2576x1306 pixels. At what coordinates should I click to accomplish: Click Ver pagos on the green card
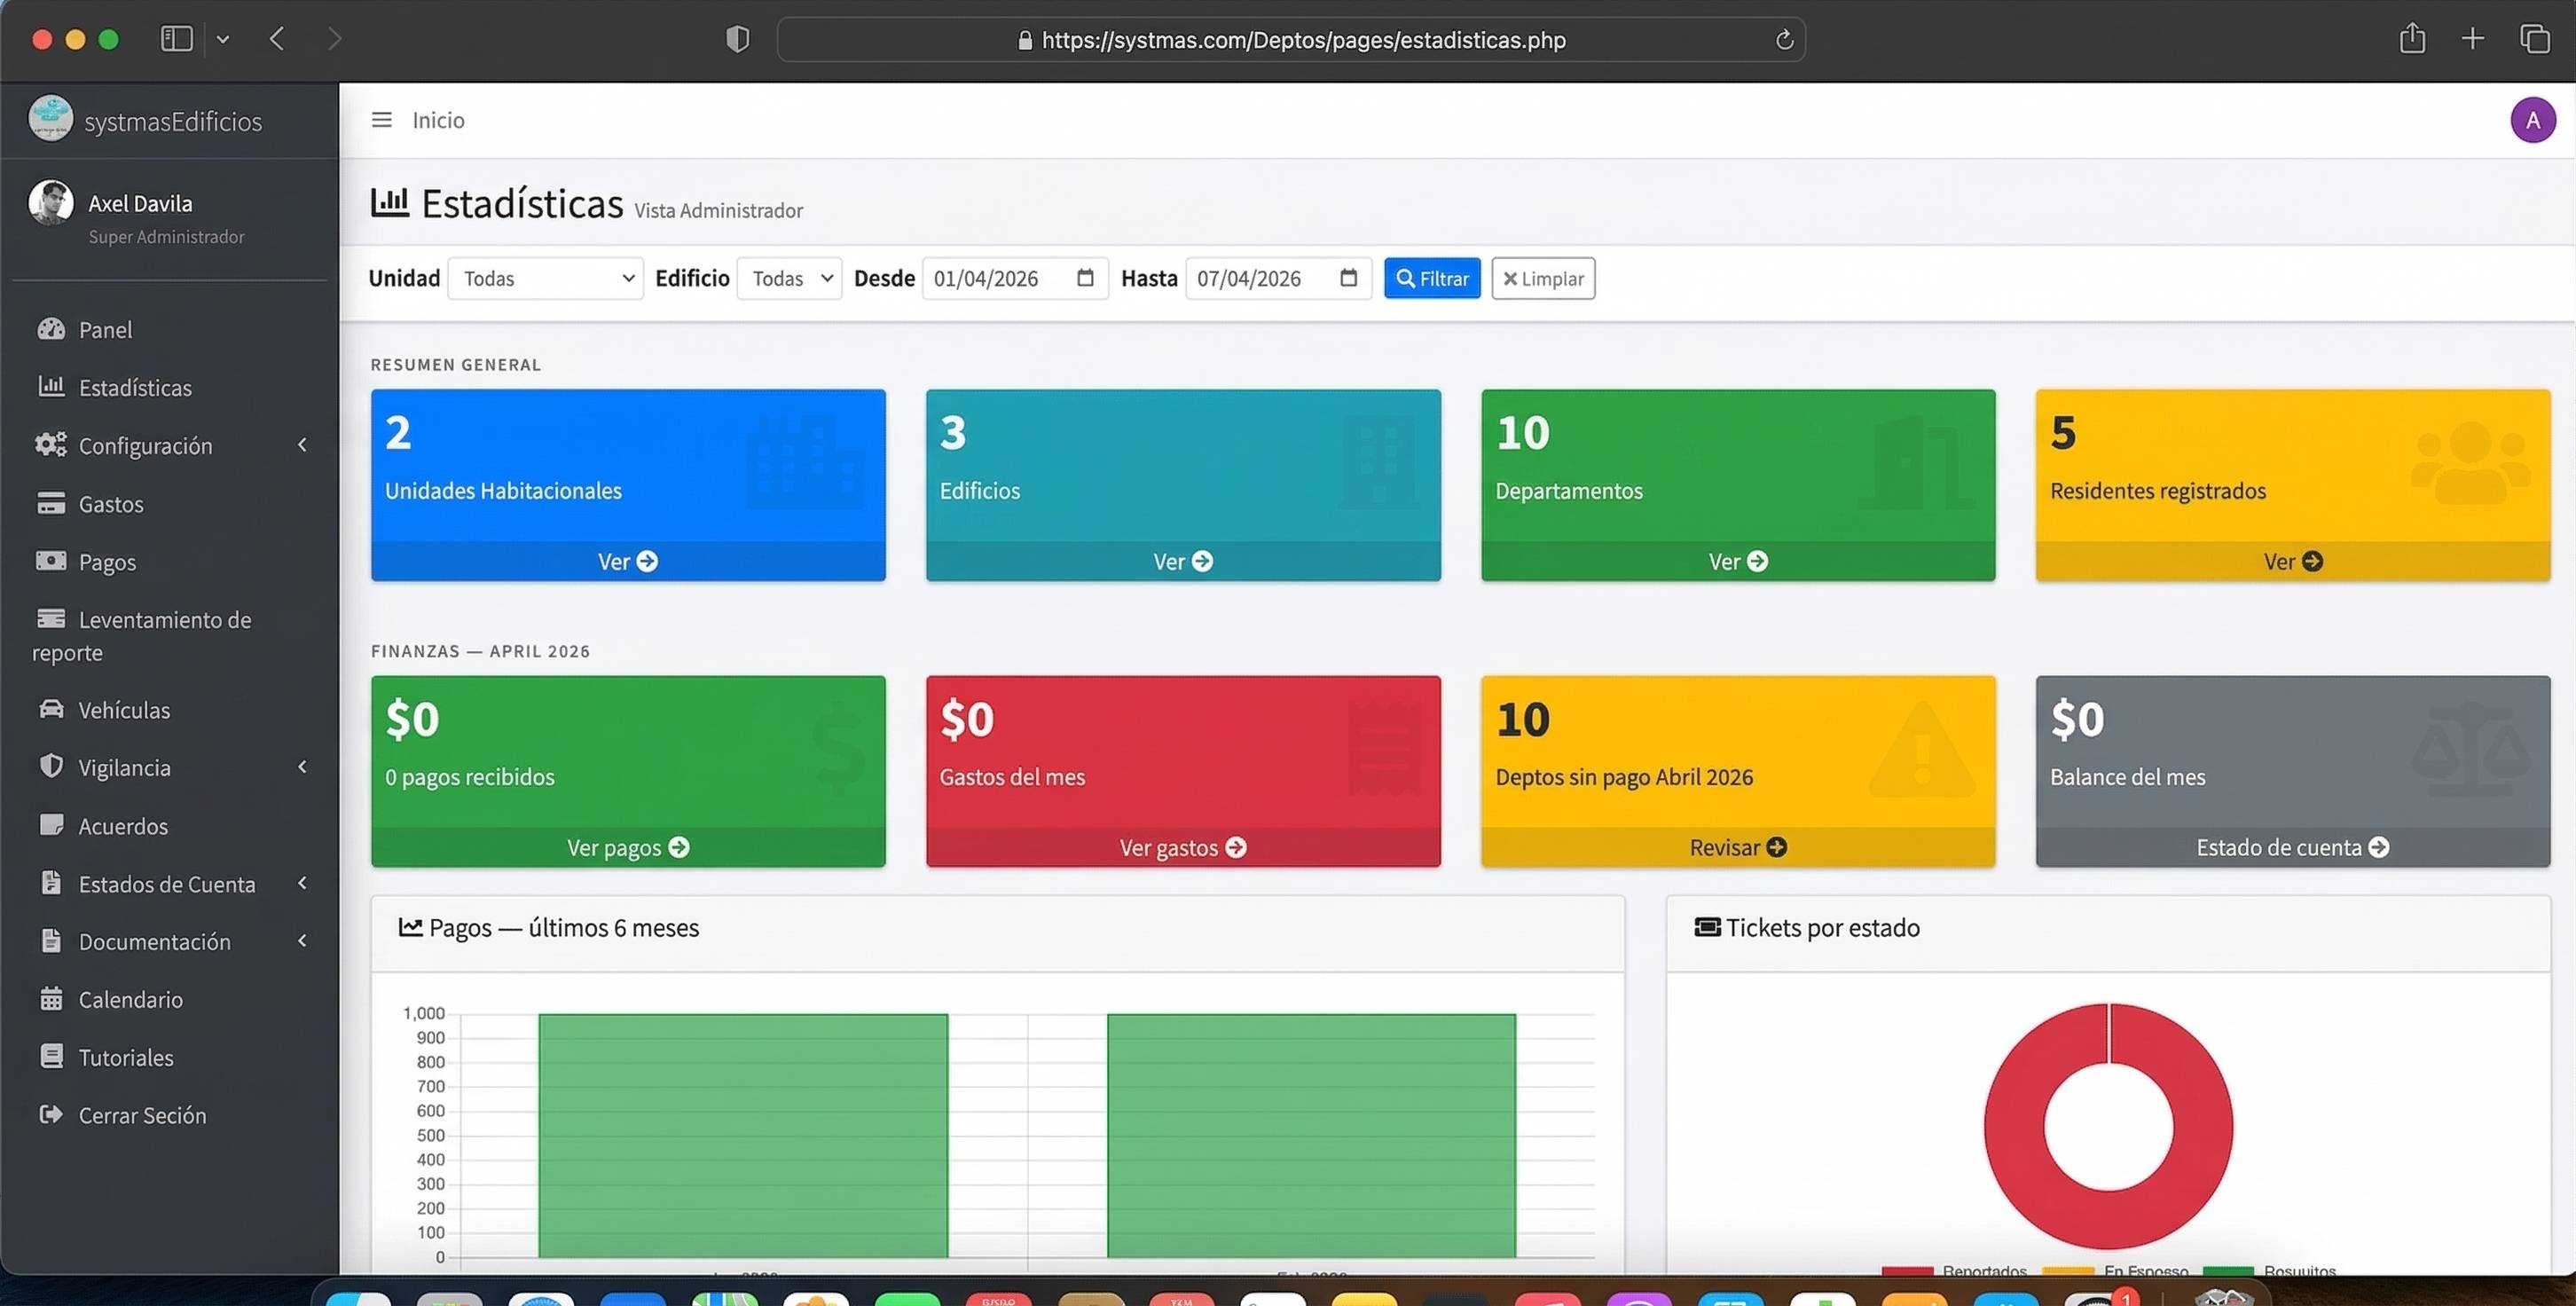(x=627, y=847)
